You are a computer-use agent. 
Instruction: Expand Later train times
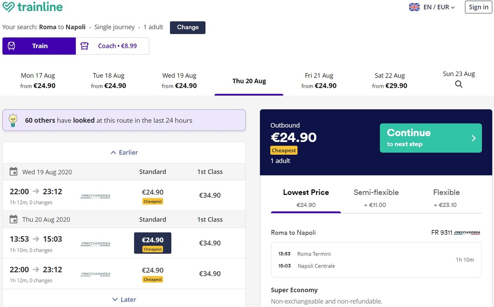[x=124, y=300]
